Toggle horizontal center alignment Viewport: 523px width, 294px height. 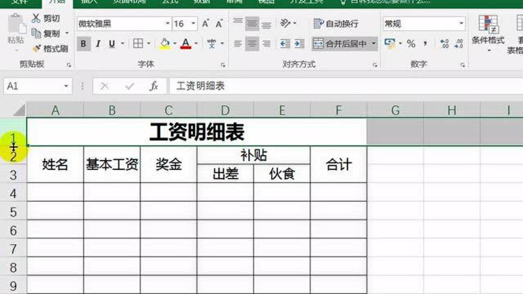click(252, 43)
